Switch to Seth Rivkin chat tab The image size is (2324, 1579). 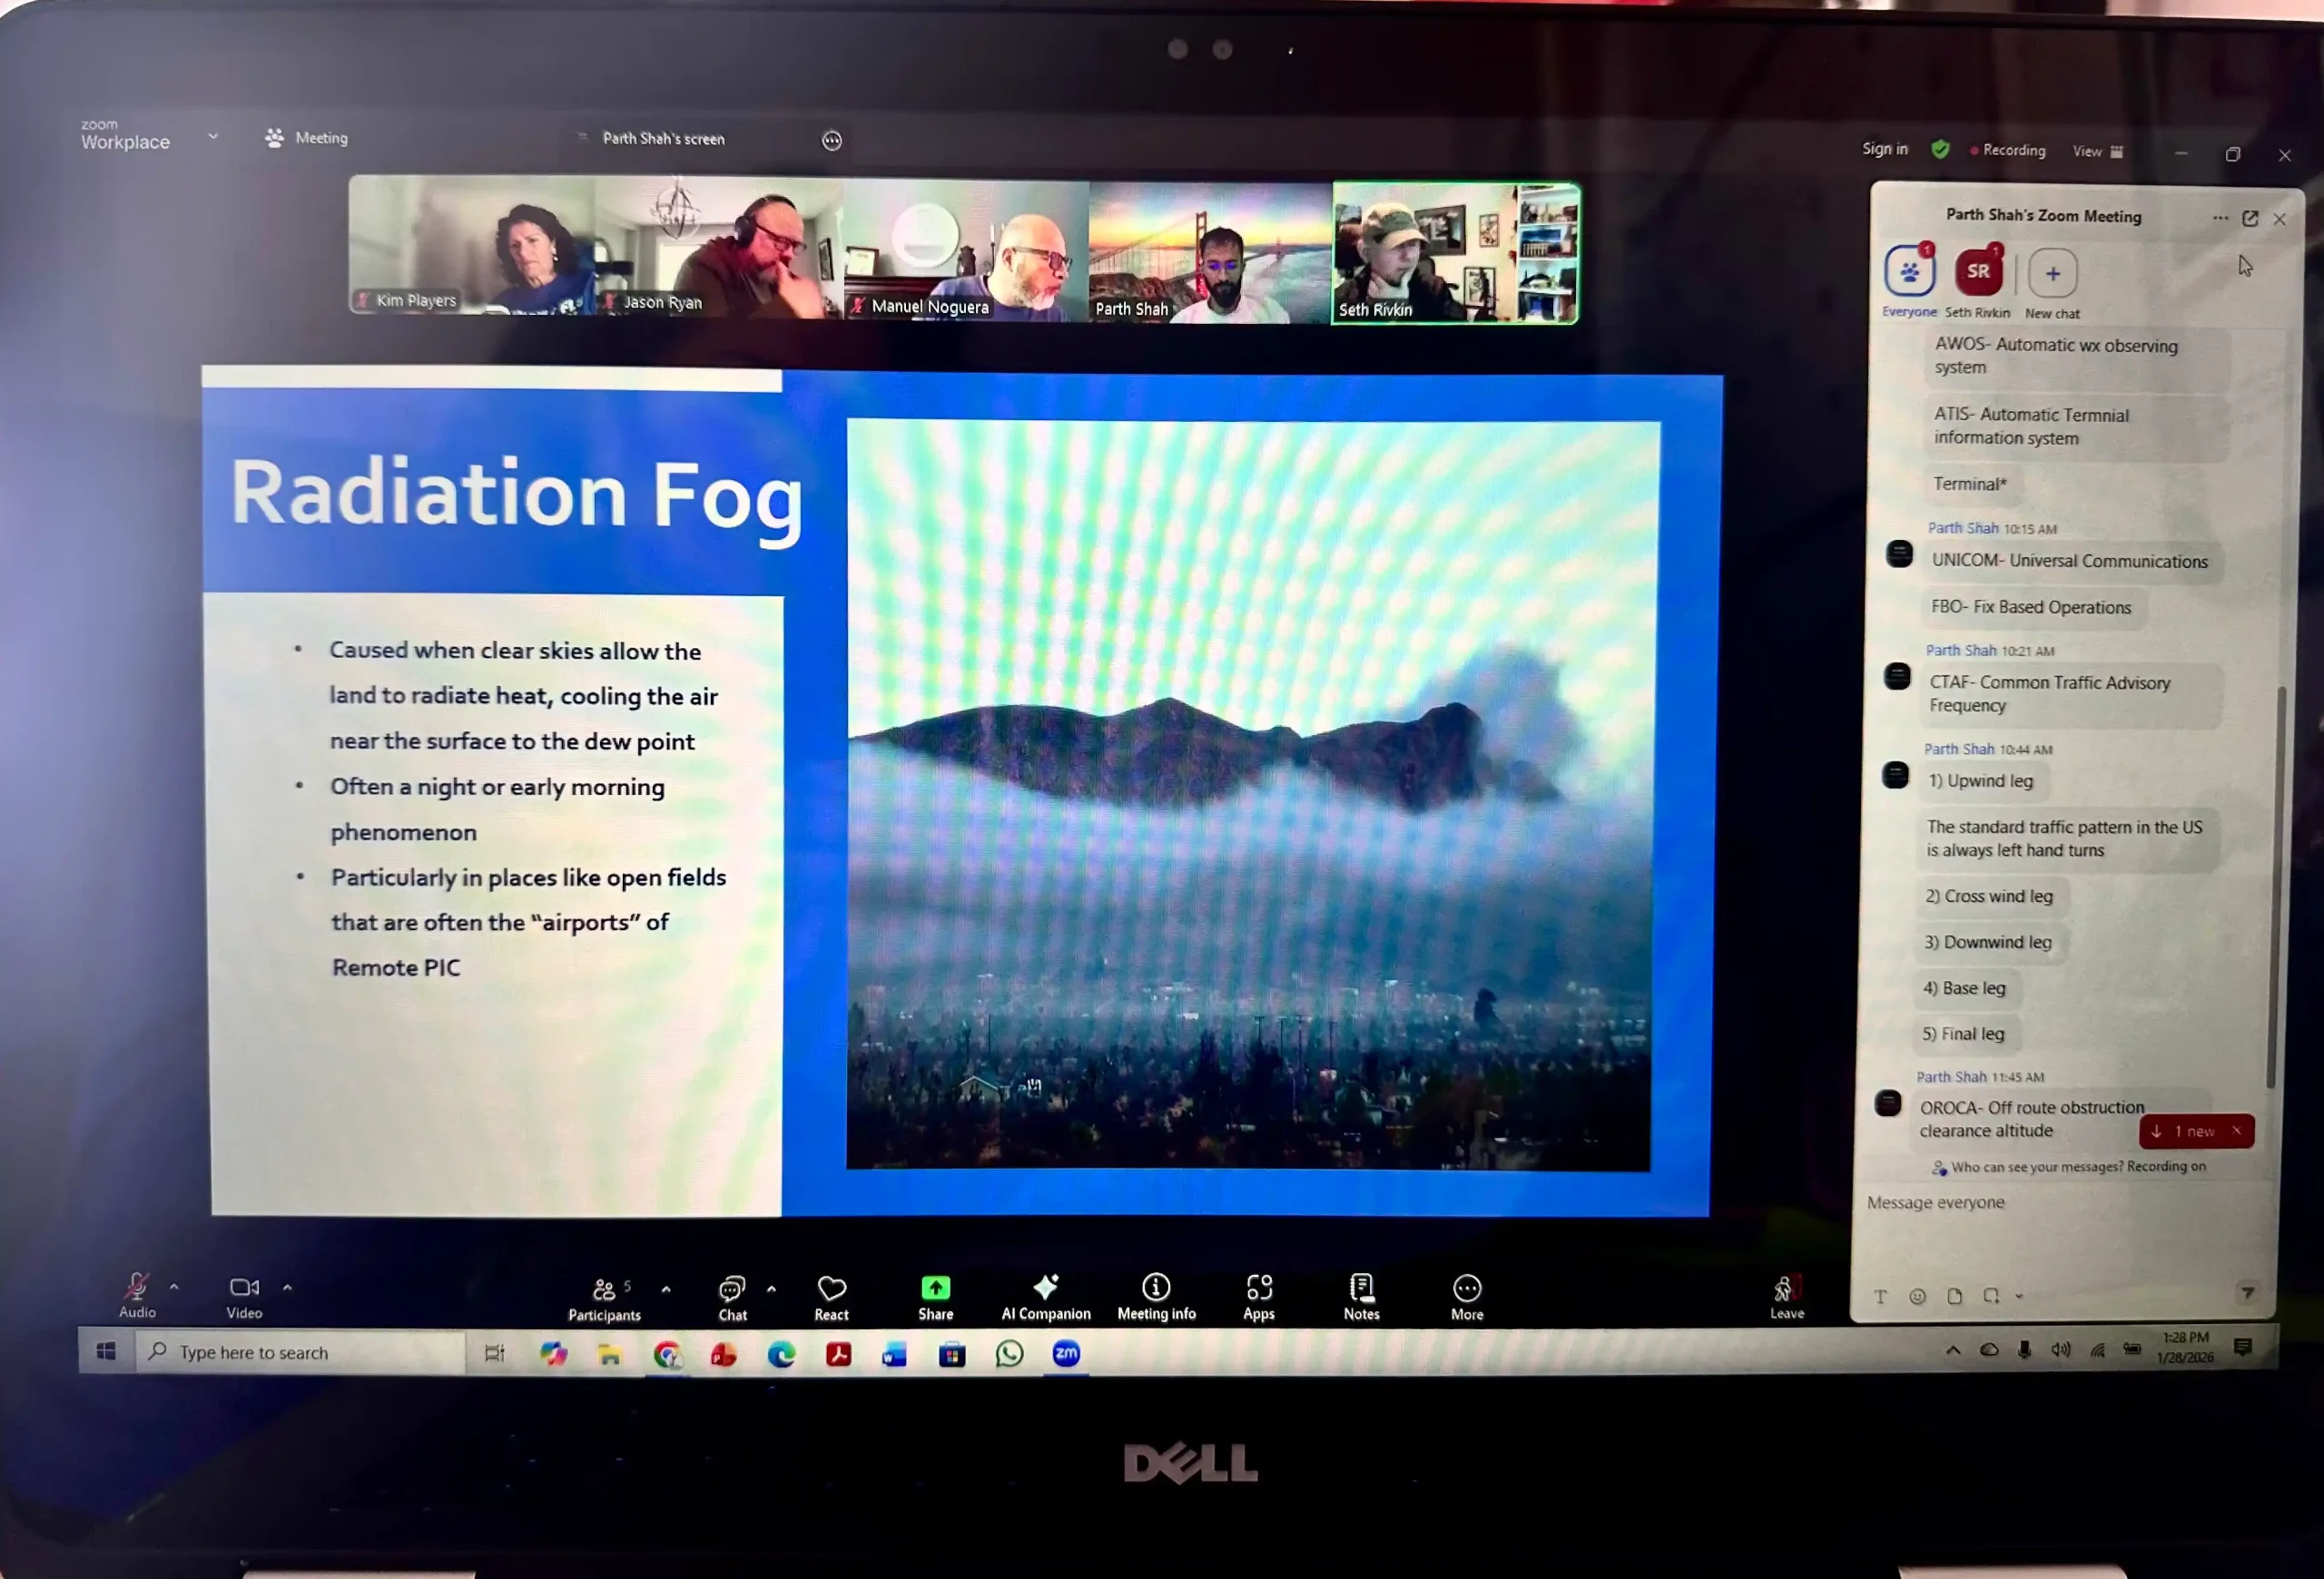pyautogui.click(x=1977, y=273)
